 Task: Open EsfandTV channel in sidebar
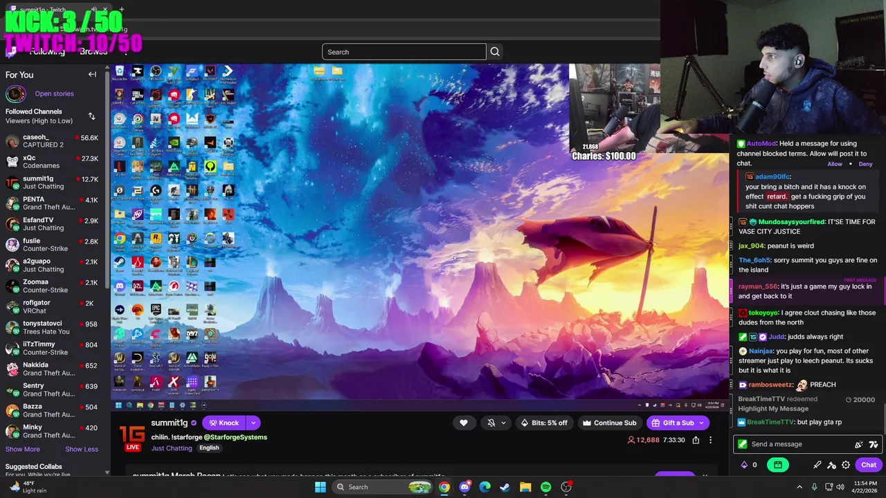(53, 224)
